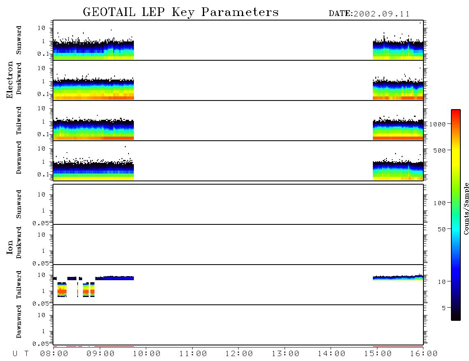
Task: Pick the black bottom of the colorbar
Action: [456, 315]
